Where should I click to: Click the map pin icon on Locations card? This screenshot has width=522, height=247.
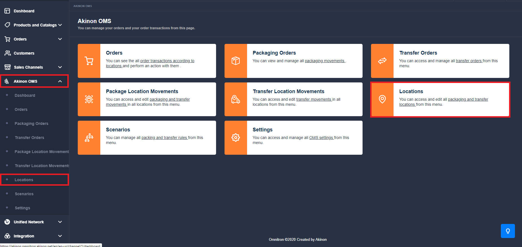(382, 99)
